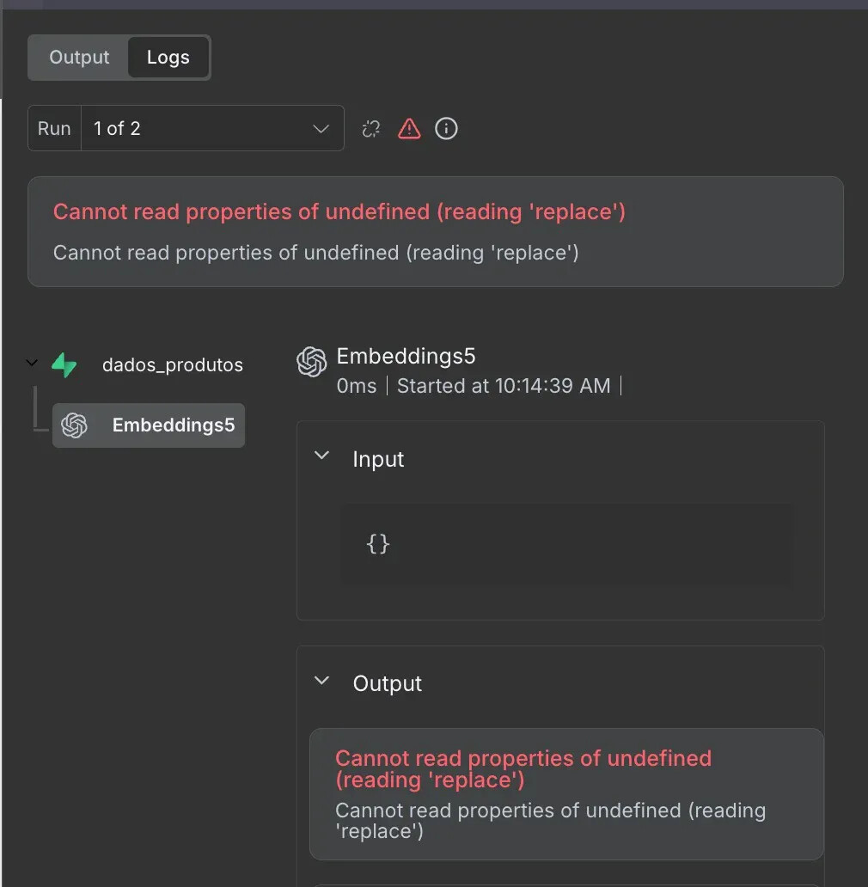Click the red warning triangle icon
Screen dimensions: 868x887
(x=409, y=129)
